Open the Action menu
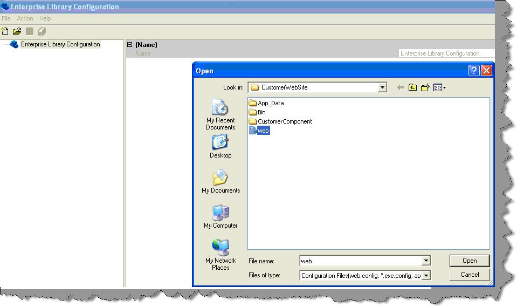The width and height of the screenshot is (517, 307). click(25, 18)
